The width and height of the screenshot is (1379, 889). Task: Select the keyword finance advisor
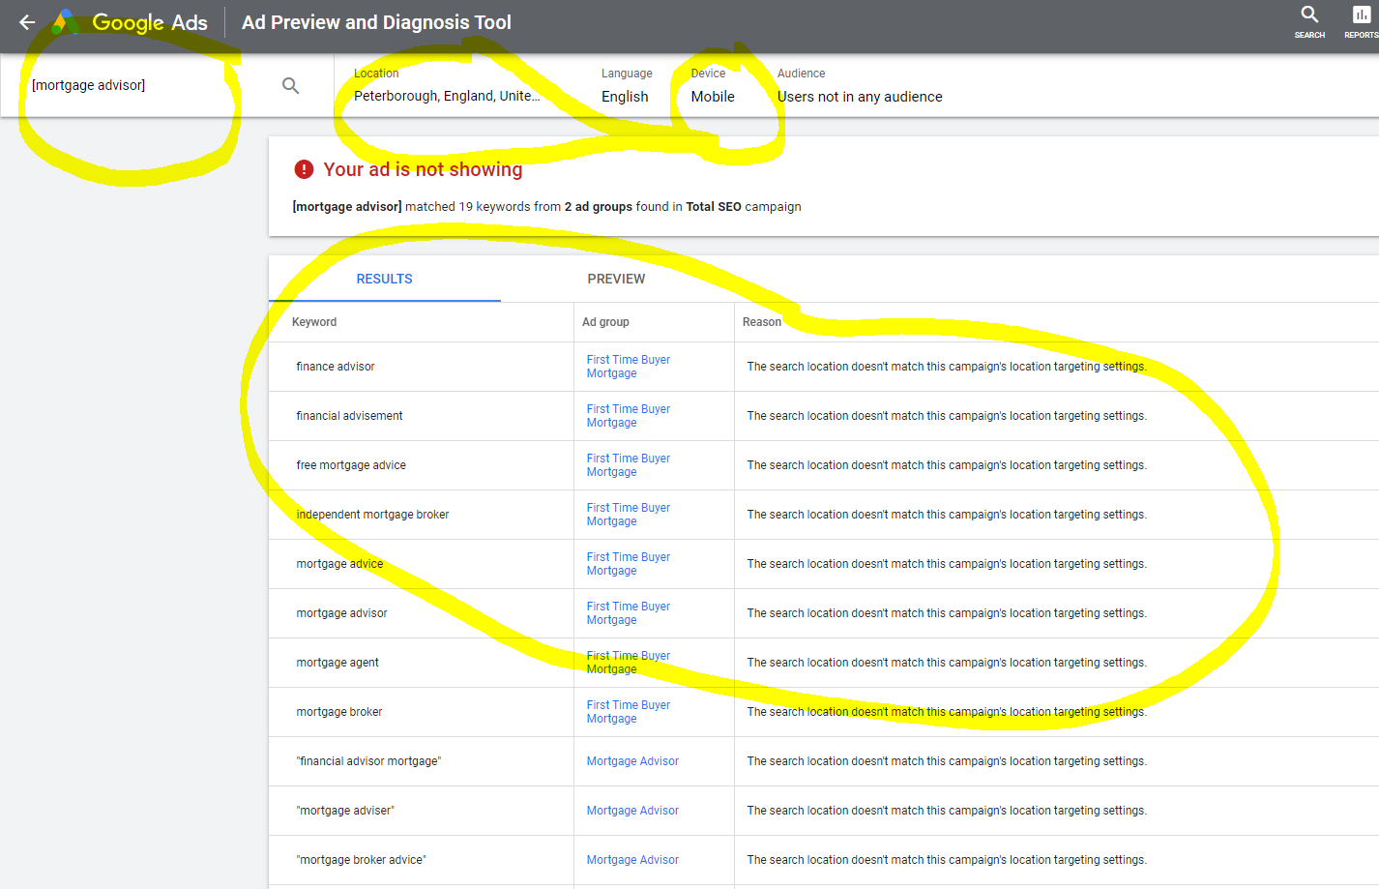click(x=336, y=367)
